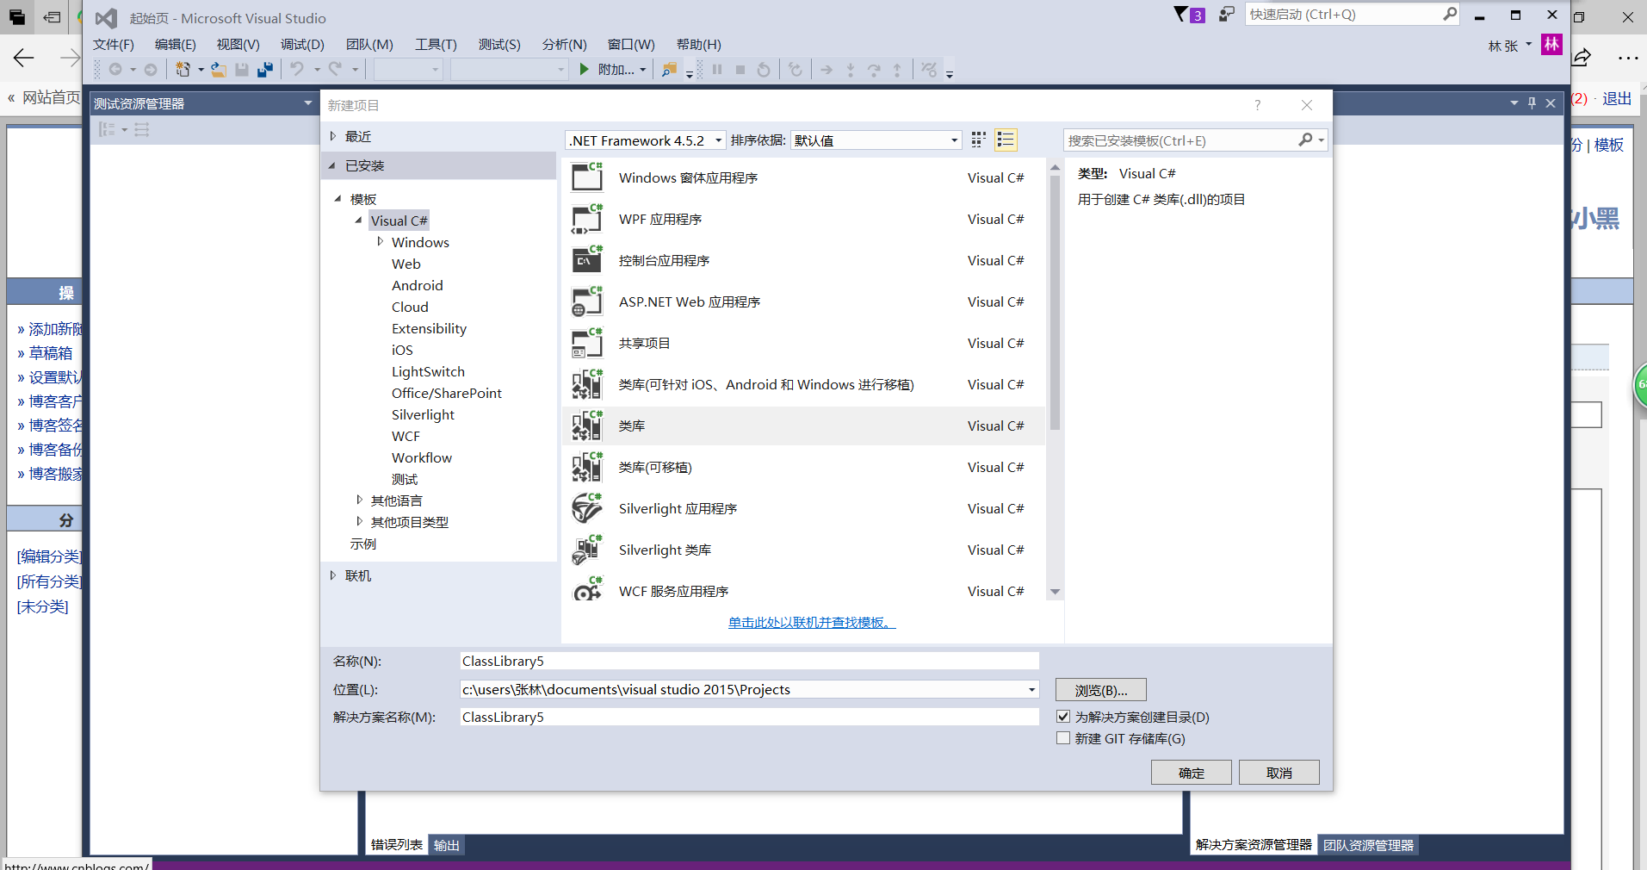Click the help question mark in dialog

(1258, 105)
